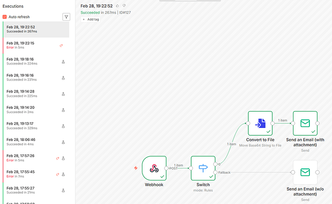Select the Feb 28, 19:18:16 execution
This screenshot has width=332, height=204.
[x=36, y=62]
